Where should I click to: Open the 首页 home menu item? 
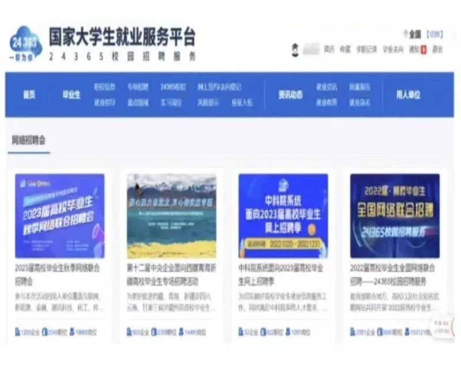pos(29,95)
